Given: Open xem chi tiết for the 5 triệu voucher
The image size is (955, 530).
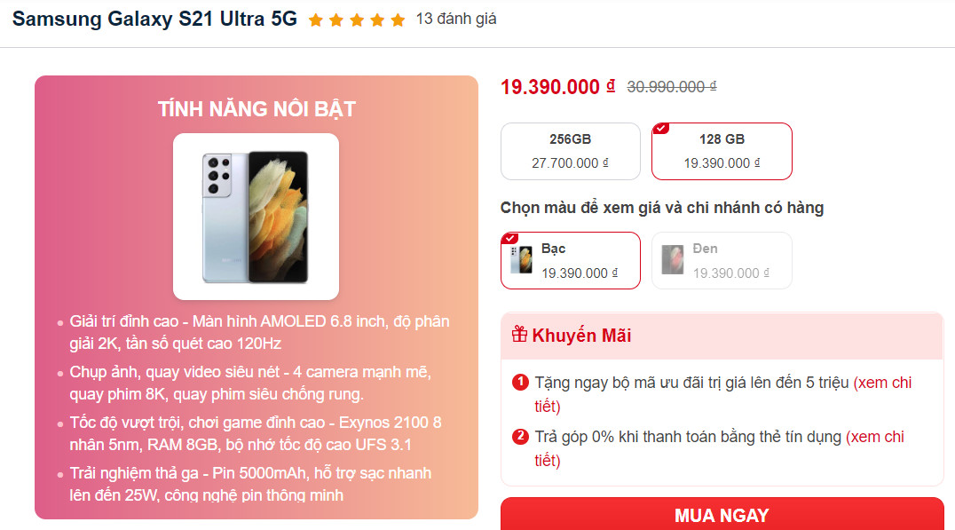Looking at the screenshot, I should pyautogui.click(x=723, y=394).
